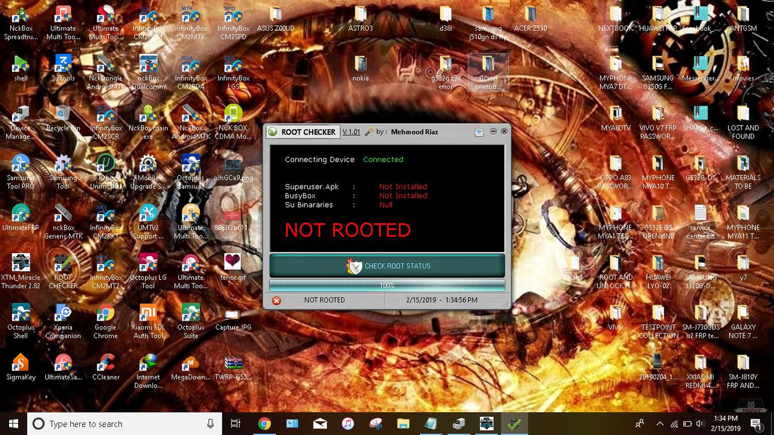The height and width of the screenshot is (435, 774).
Task: Click the wand icon beside "by:" label
Action: tap(369, 132)
